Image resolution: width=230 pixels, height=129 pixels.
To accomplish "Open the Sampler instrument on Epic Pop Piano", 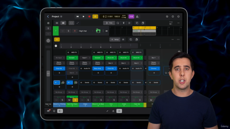I will [72, 58].
